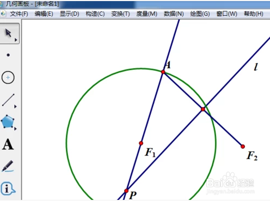Expand the Polygon tool flyout arrow

[x=15, y=129]
